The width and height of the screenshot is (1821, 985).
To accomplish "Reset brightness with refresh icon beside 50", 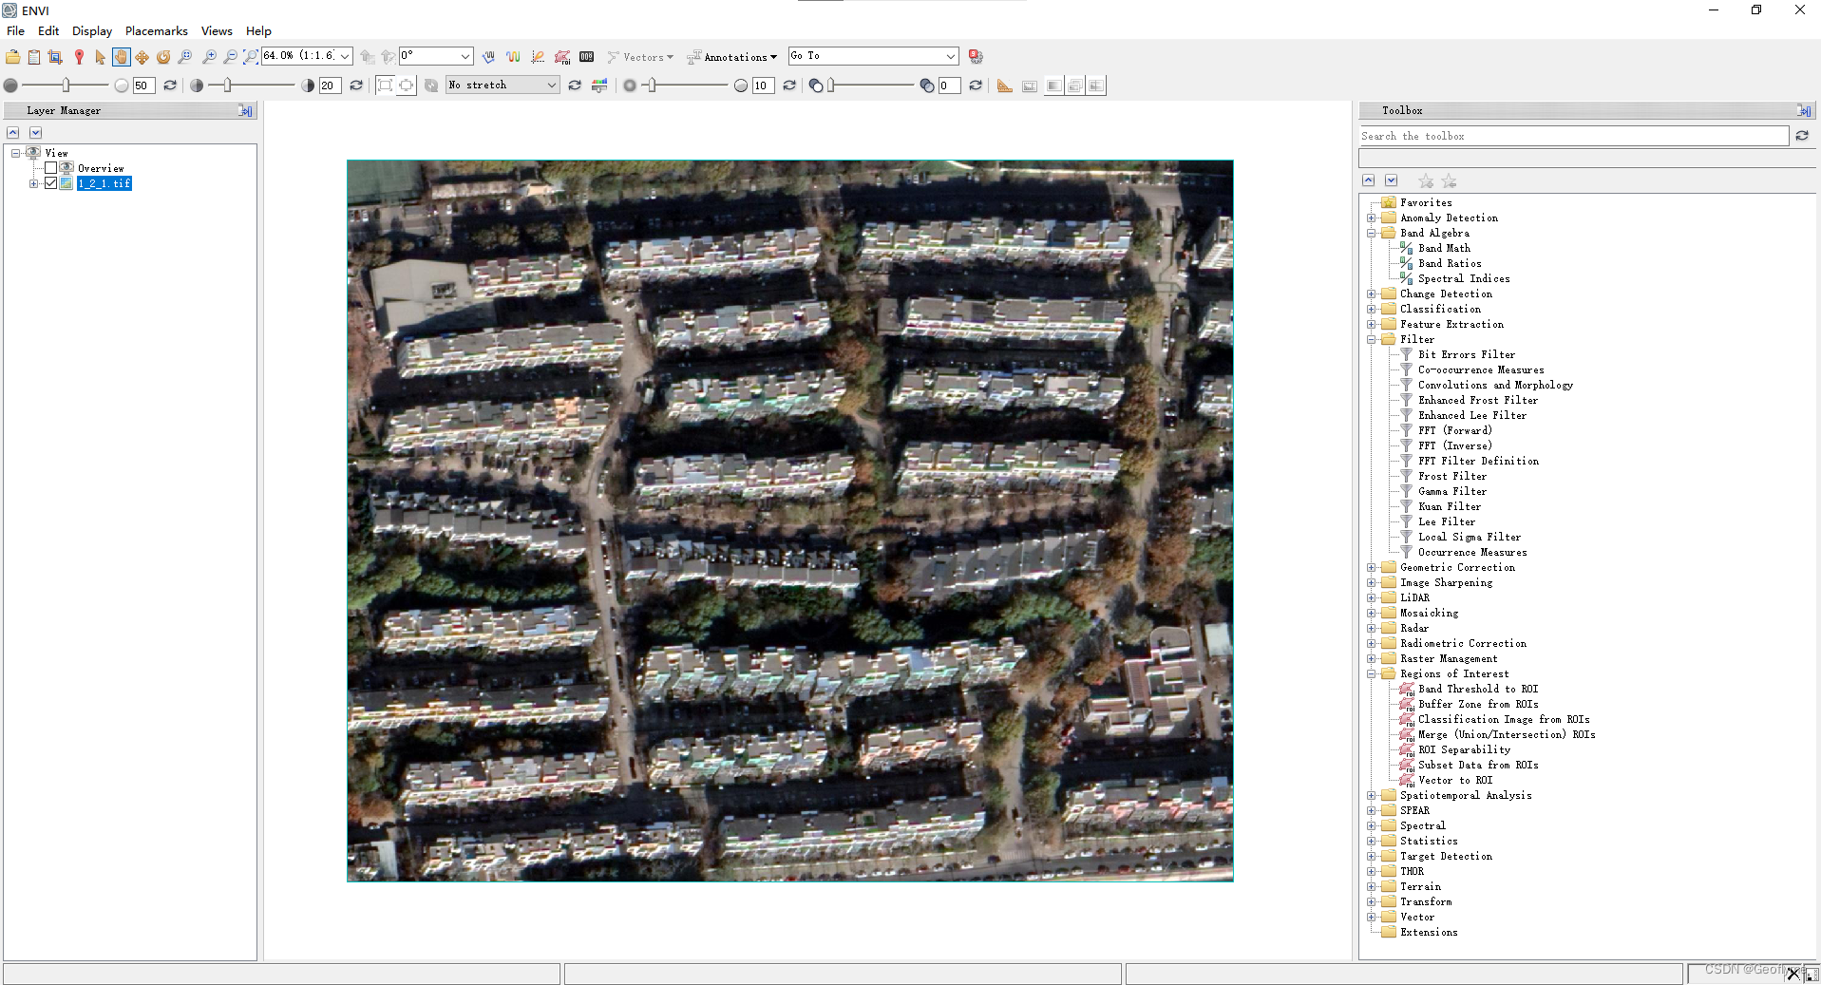I will [x=170, y=85].
